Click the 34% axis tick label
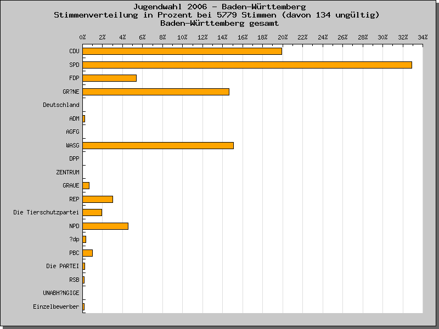 click(422, 37)
